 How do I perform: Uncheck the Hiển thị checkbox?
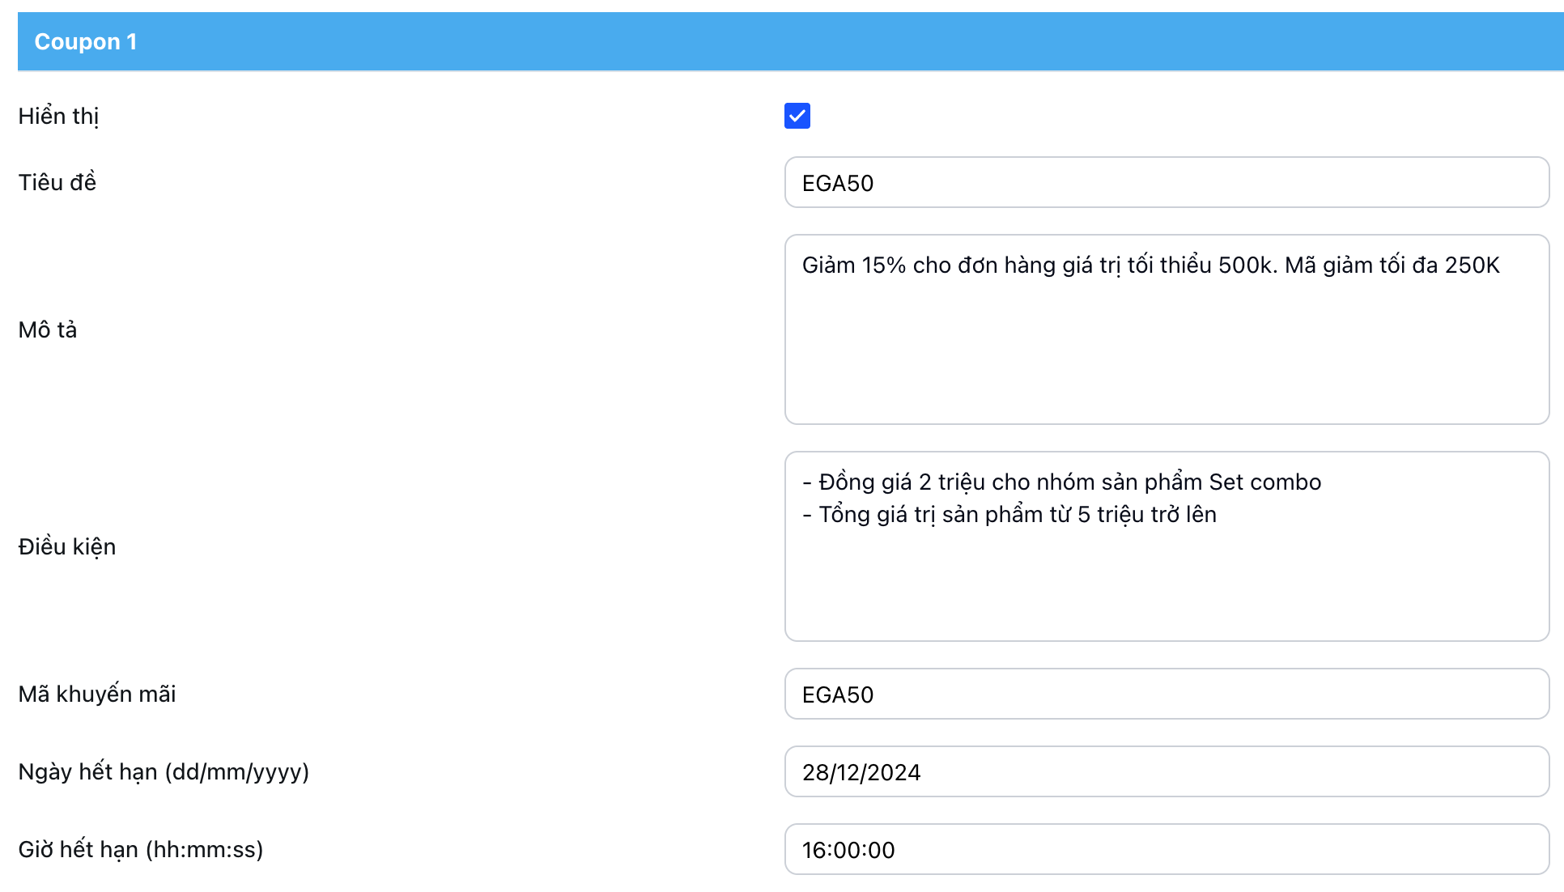click(x=797, y=116)
